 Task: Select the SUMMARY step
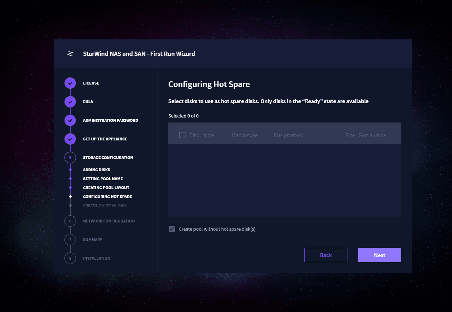point(93,240)
